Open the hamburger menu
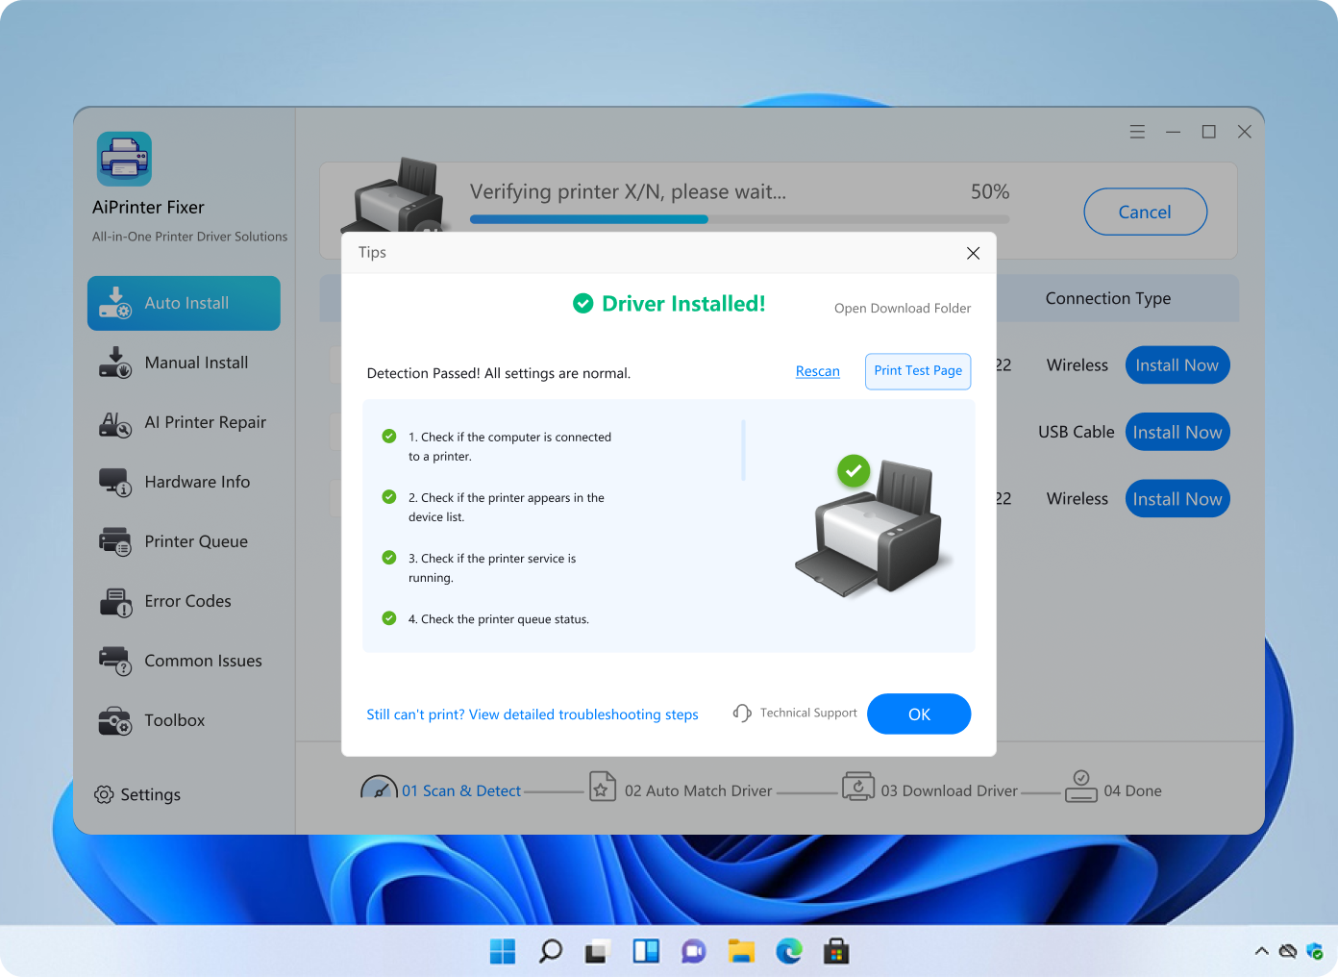1338x977 pixels. [x=1137, y=131]
